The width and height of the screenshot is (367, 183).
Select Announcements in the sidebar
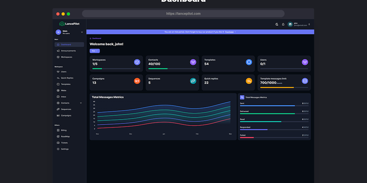pyautogui.click(x=68, y=51)
